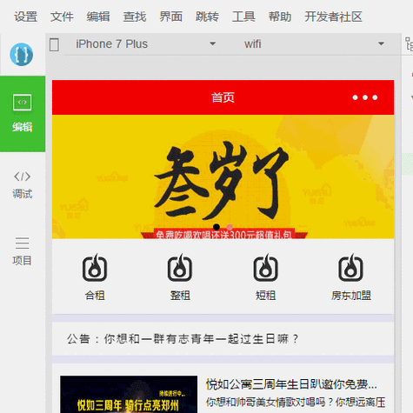This screenshot has width=413, height=413.
Task: Open the 悦如公寓三周年生日趴 article title
Action: click(291, 384)
